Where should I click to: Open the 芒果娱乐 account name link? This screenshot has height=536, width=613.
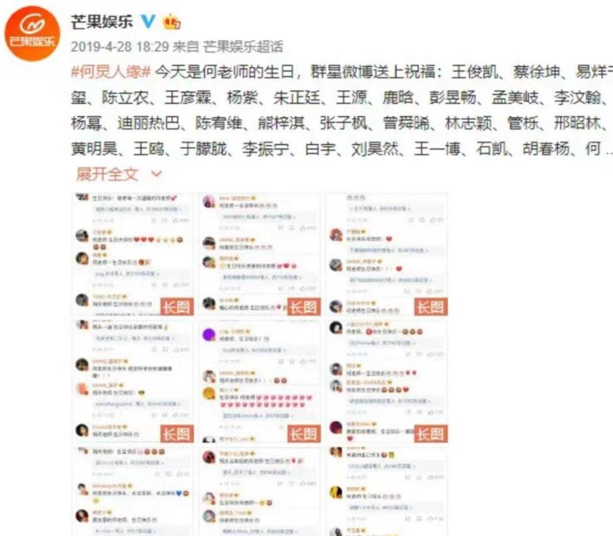tap(102, 21)
